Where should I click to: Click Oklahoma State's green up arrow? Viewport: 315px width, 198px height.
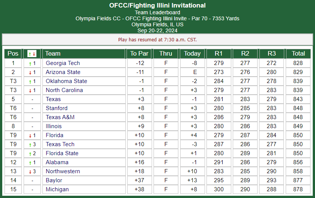coord(30,82)
